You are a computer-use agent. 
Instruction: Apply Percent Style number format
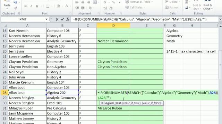(113, 2)
